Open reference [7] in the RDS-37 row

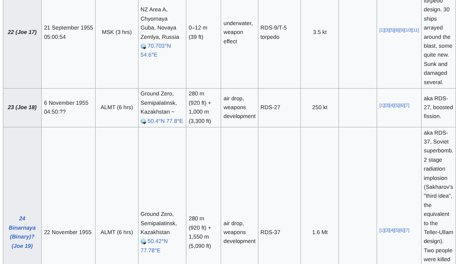tap(407, 230)
